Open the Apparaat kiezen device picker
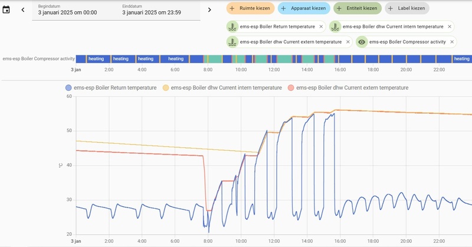 coord(303,8)
